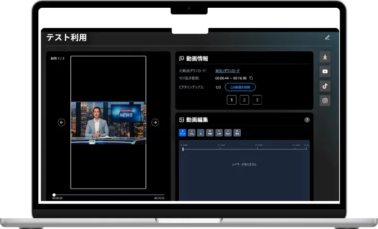Screen dimensions: 378x229
Task: Click the pencil edit icon beside the title
Action: click(x=327, y=37)
